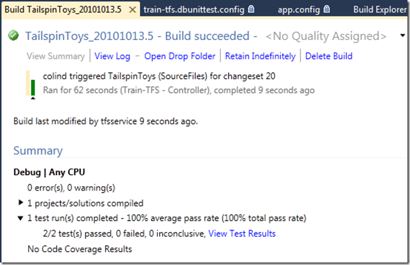Switch to train-tfs.dbunittest.config tab
The width and height of the screenshot is (410, 265).
[194, 10]
